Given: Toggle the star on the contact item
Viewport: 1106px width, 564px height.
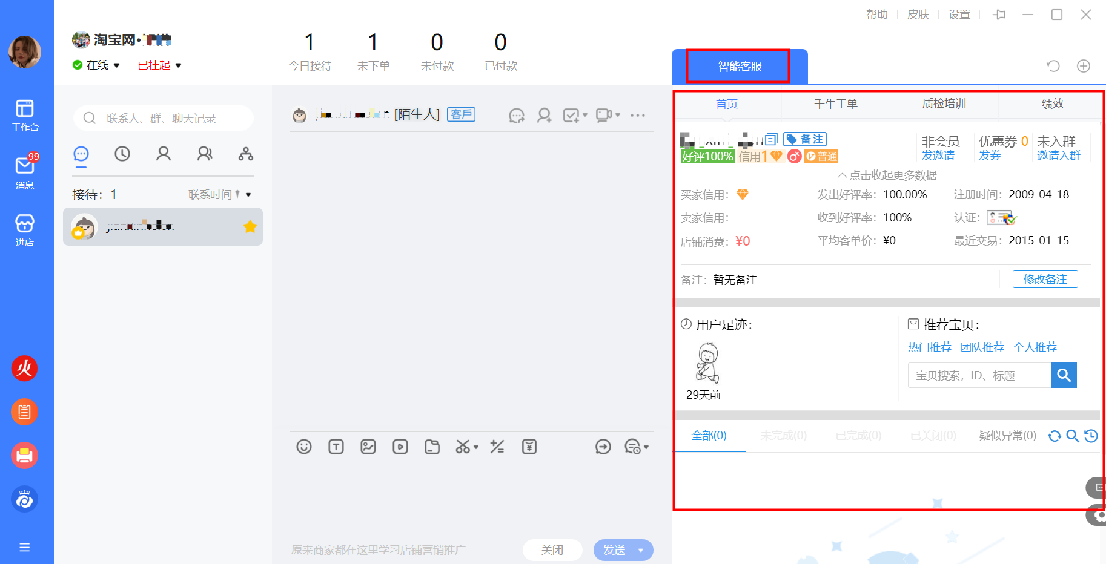Looking at the screenshot, I should 250,227.
